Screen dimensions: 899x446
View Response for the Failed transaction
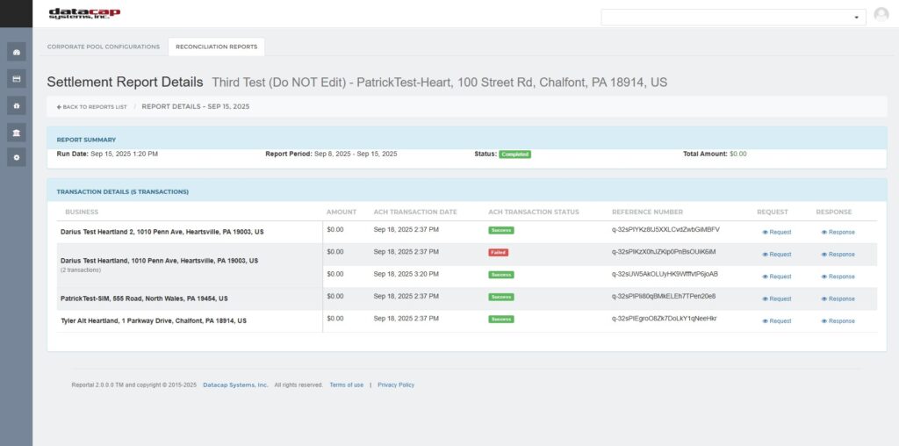point(838,255)
